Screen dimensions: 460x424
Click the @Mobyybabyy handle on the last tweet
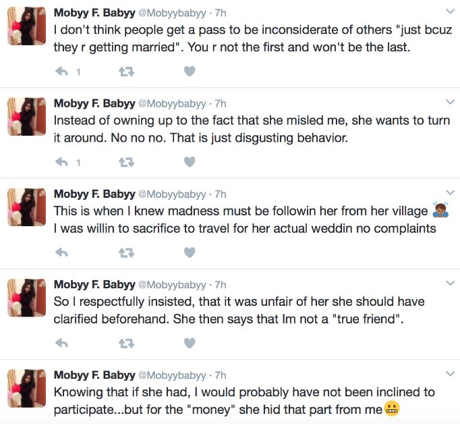[172, 375]
